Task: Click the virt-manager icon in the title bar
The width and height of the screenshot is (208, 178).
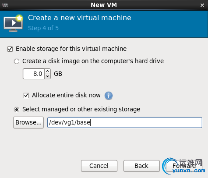Action: point(5,5)
